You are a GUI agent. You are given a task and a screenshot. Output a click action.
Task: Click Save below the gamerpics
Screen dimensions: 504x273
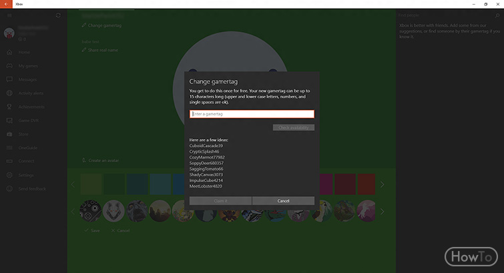(x=92, y=230)
